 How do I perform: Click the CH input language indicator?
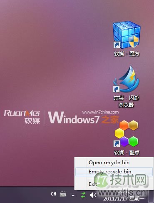54,194
